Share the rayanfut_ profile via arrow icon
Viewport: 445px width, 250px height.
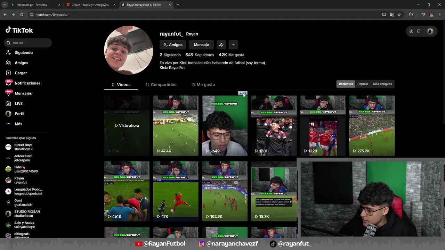point(221,45)
